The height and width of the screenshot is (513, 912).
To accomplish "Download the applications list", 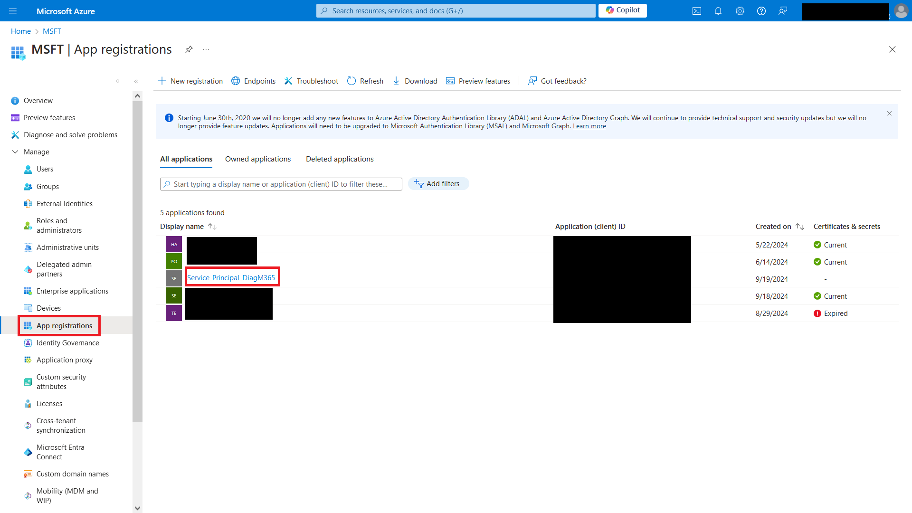I will coord(415,81).
